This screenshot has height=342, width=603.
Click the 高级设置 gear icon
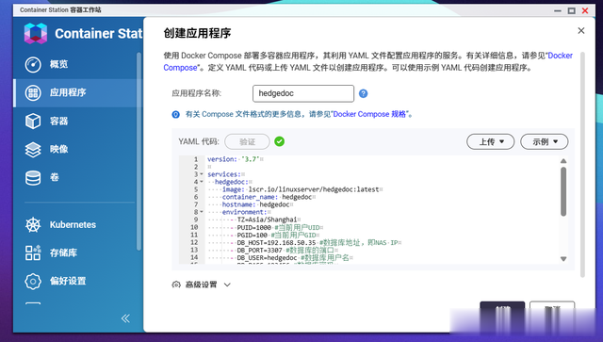(x=176, y=285)
